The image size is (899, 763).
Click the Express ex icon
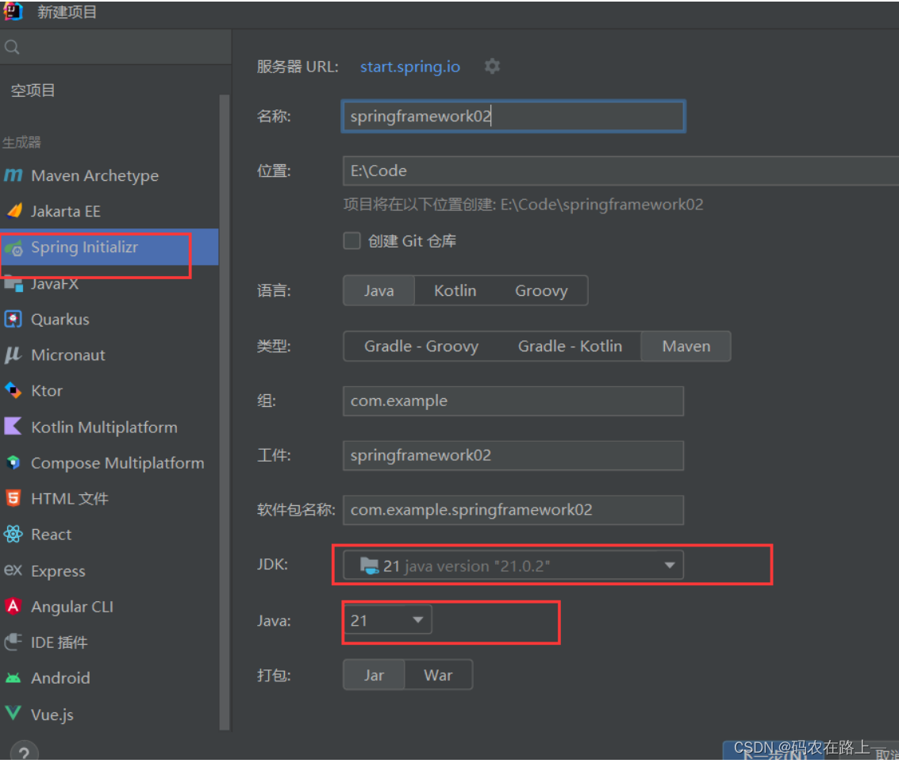click(13, 570)
